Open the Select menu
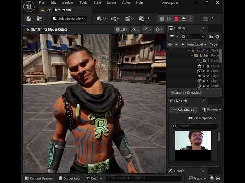Viewport: 245px width, 183px height. pyautogui.click(x=111, y=3)
